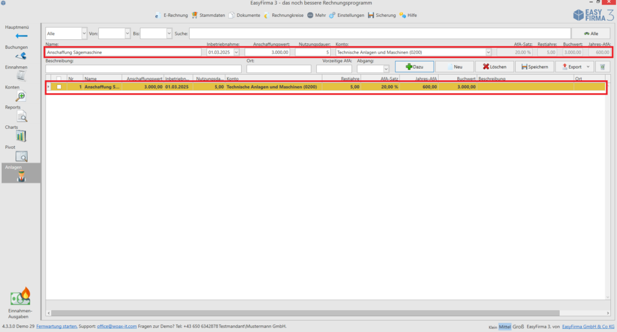Open the E-Rechnung menu
Screen dimensions: 617x332
175,15
